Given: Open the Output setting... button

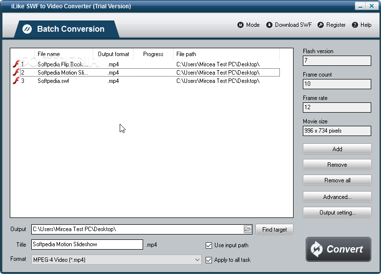Looking at the screenshot, I should click(337, 213).
